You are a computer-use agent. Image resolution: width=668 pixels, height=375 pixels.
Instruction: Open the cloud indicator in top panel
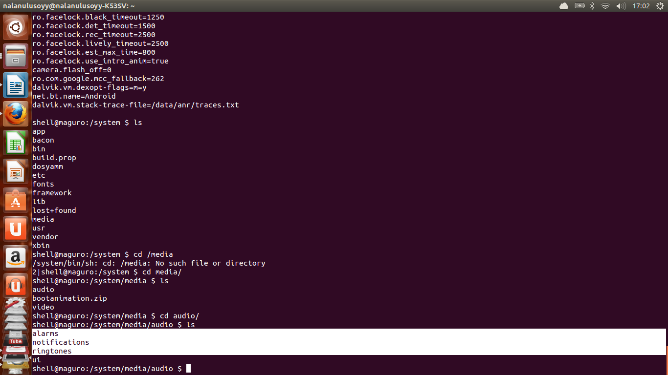coord(564,6)
